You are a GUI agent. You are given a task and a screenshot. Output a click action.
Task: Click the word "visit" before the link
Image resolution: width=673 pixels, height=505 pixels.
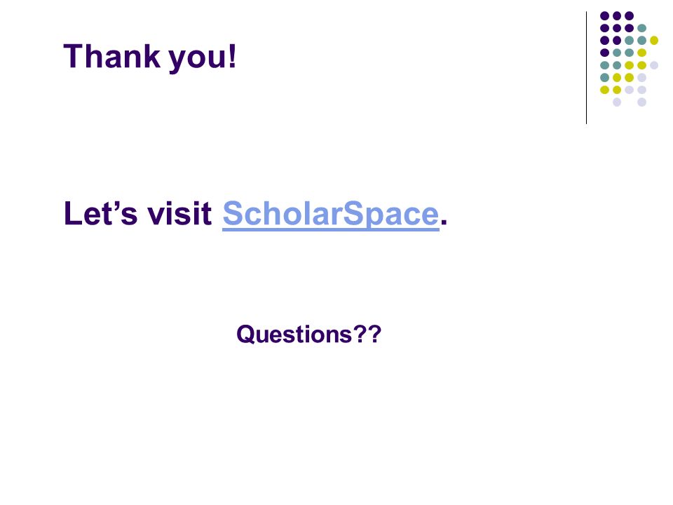pos(179,213)
